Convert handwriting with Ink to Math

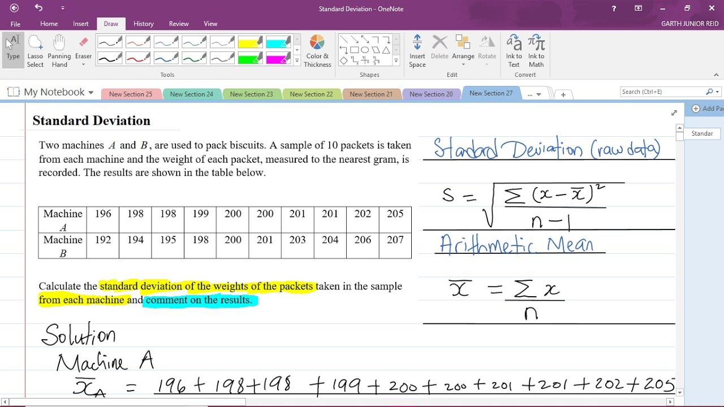536,51
